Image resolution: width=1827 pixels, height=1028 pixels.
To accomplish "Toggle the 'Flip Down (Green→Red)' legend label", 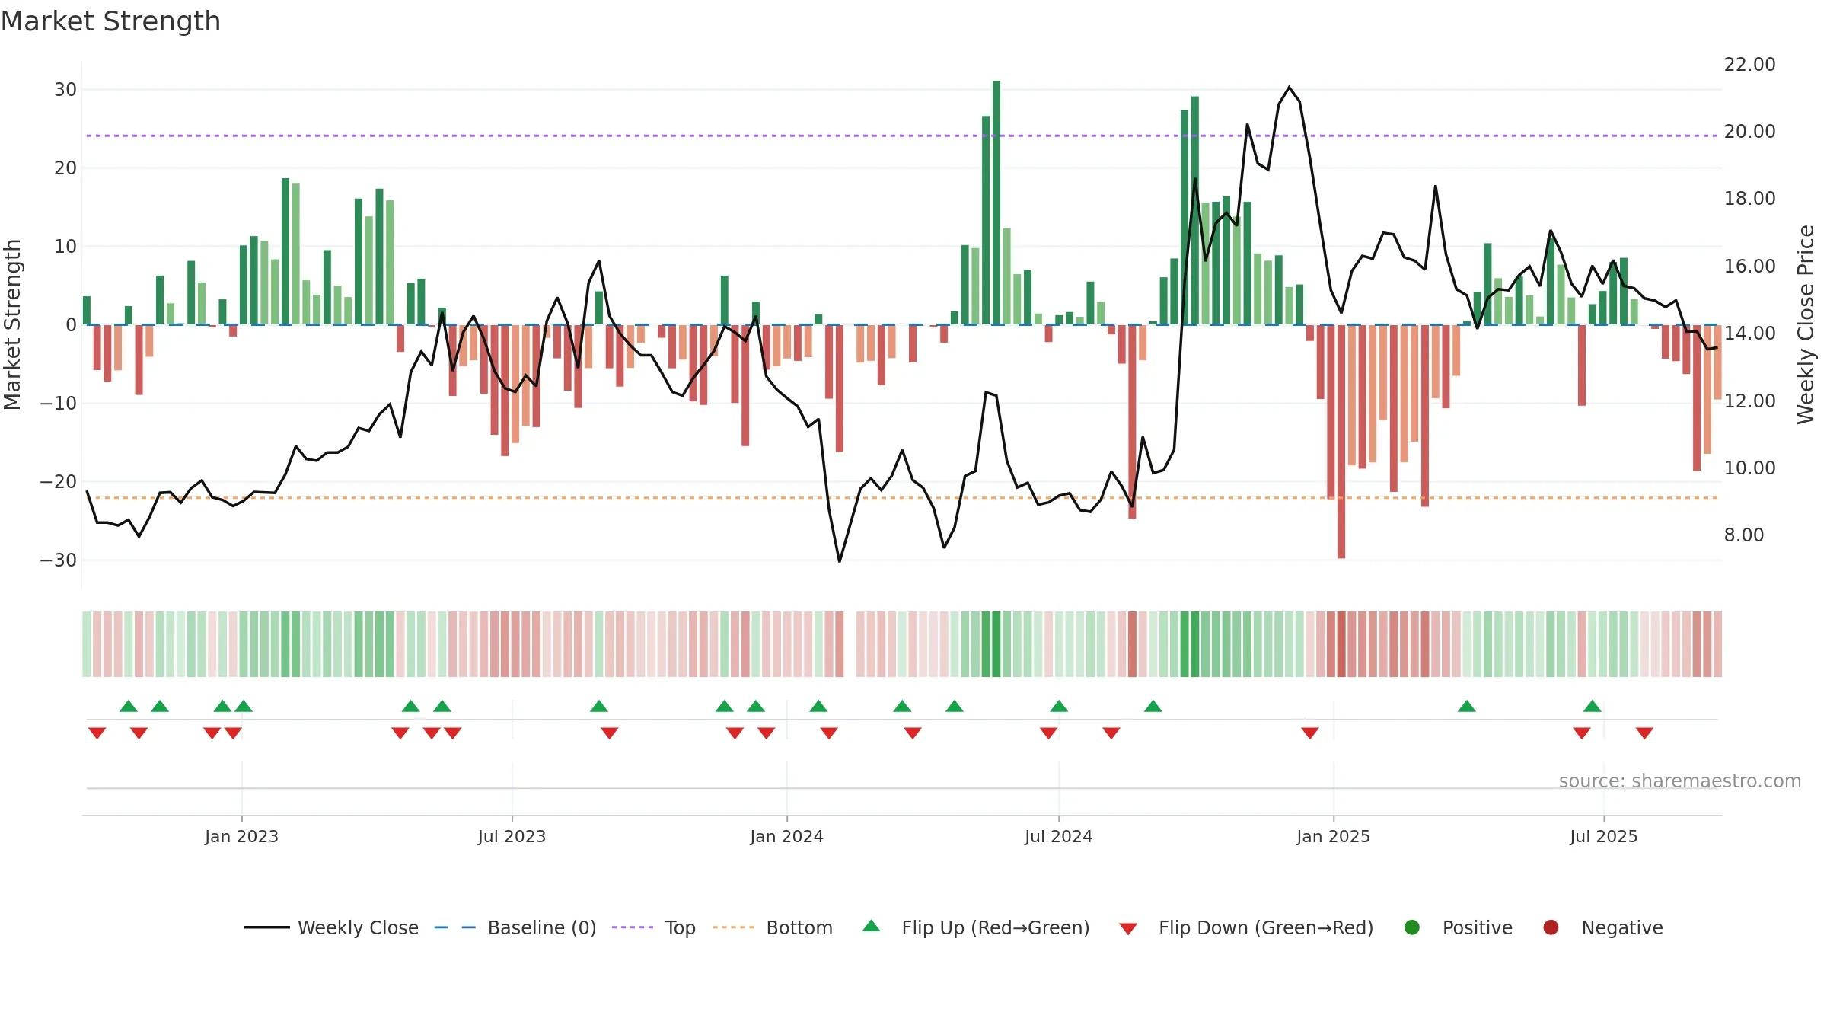I will tap(1266, 927).
